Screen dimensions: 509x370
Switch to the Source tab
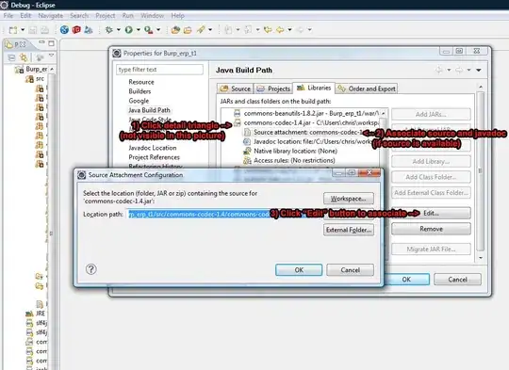pos(236,88)
